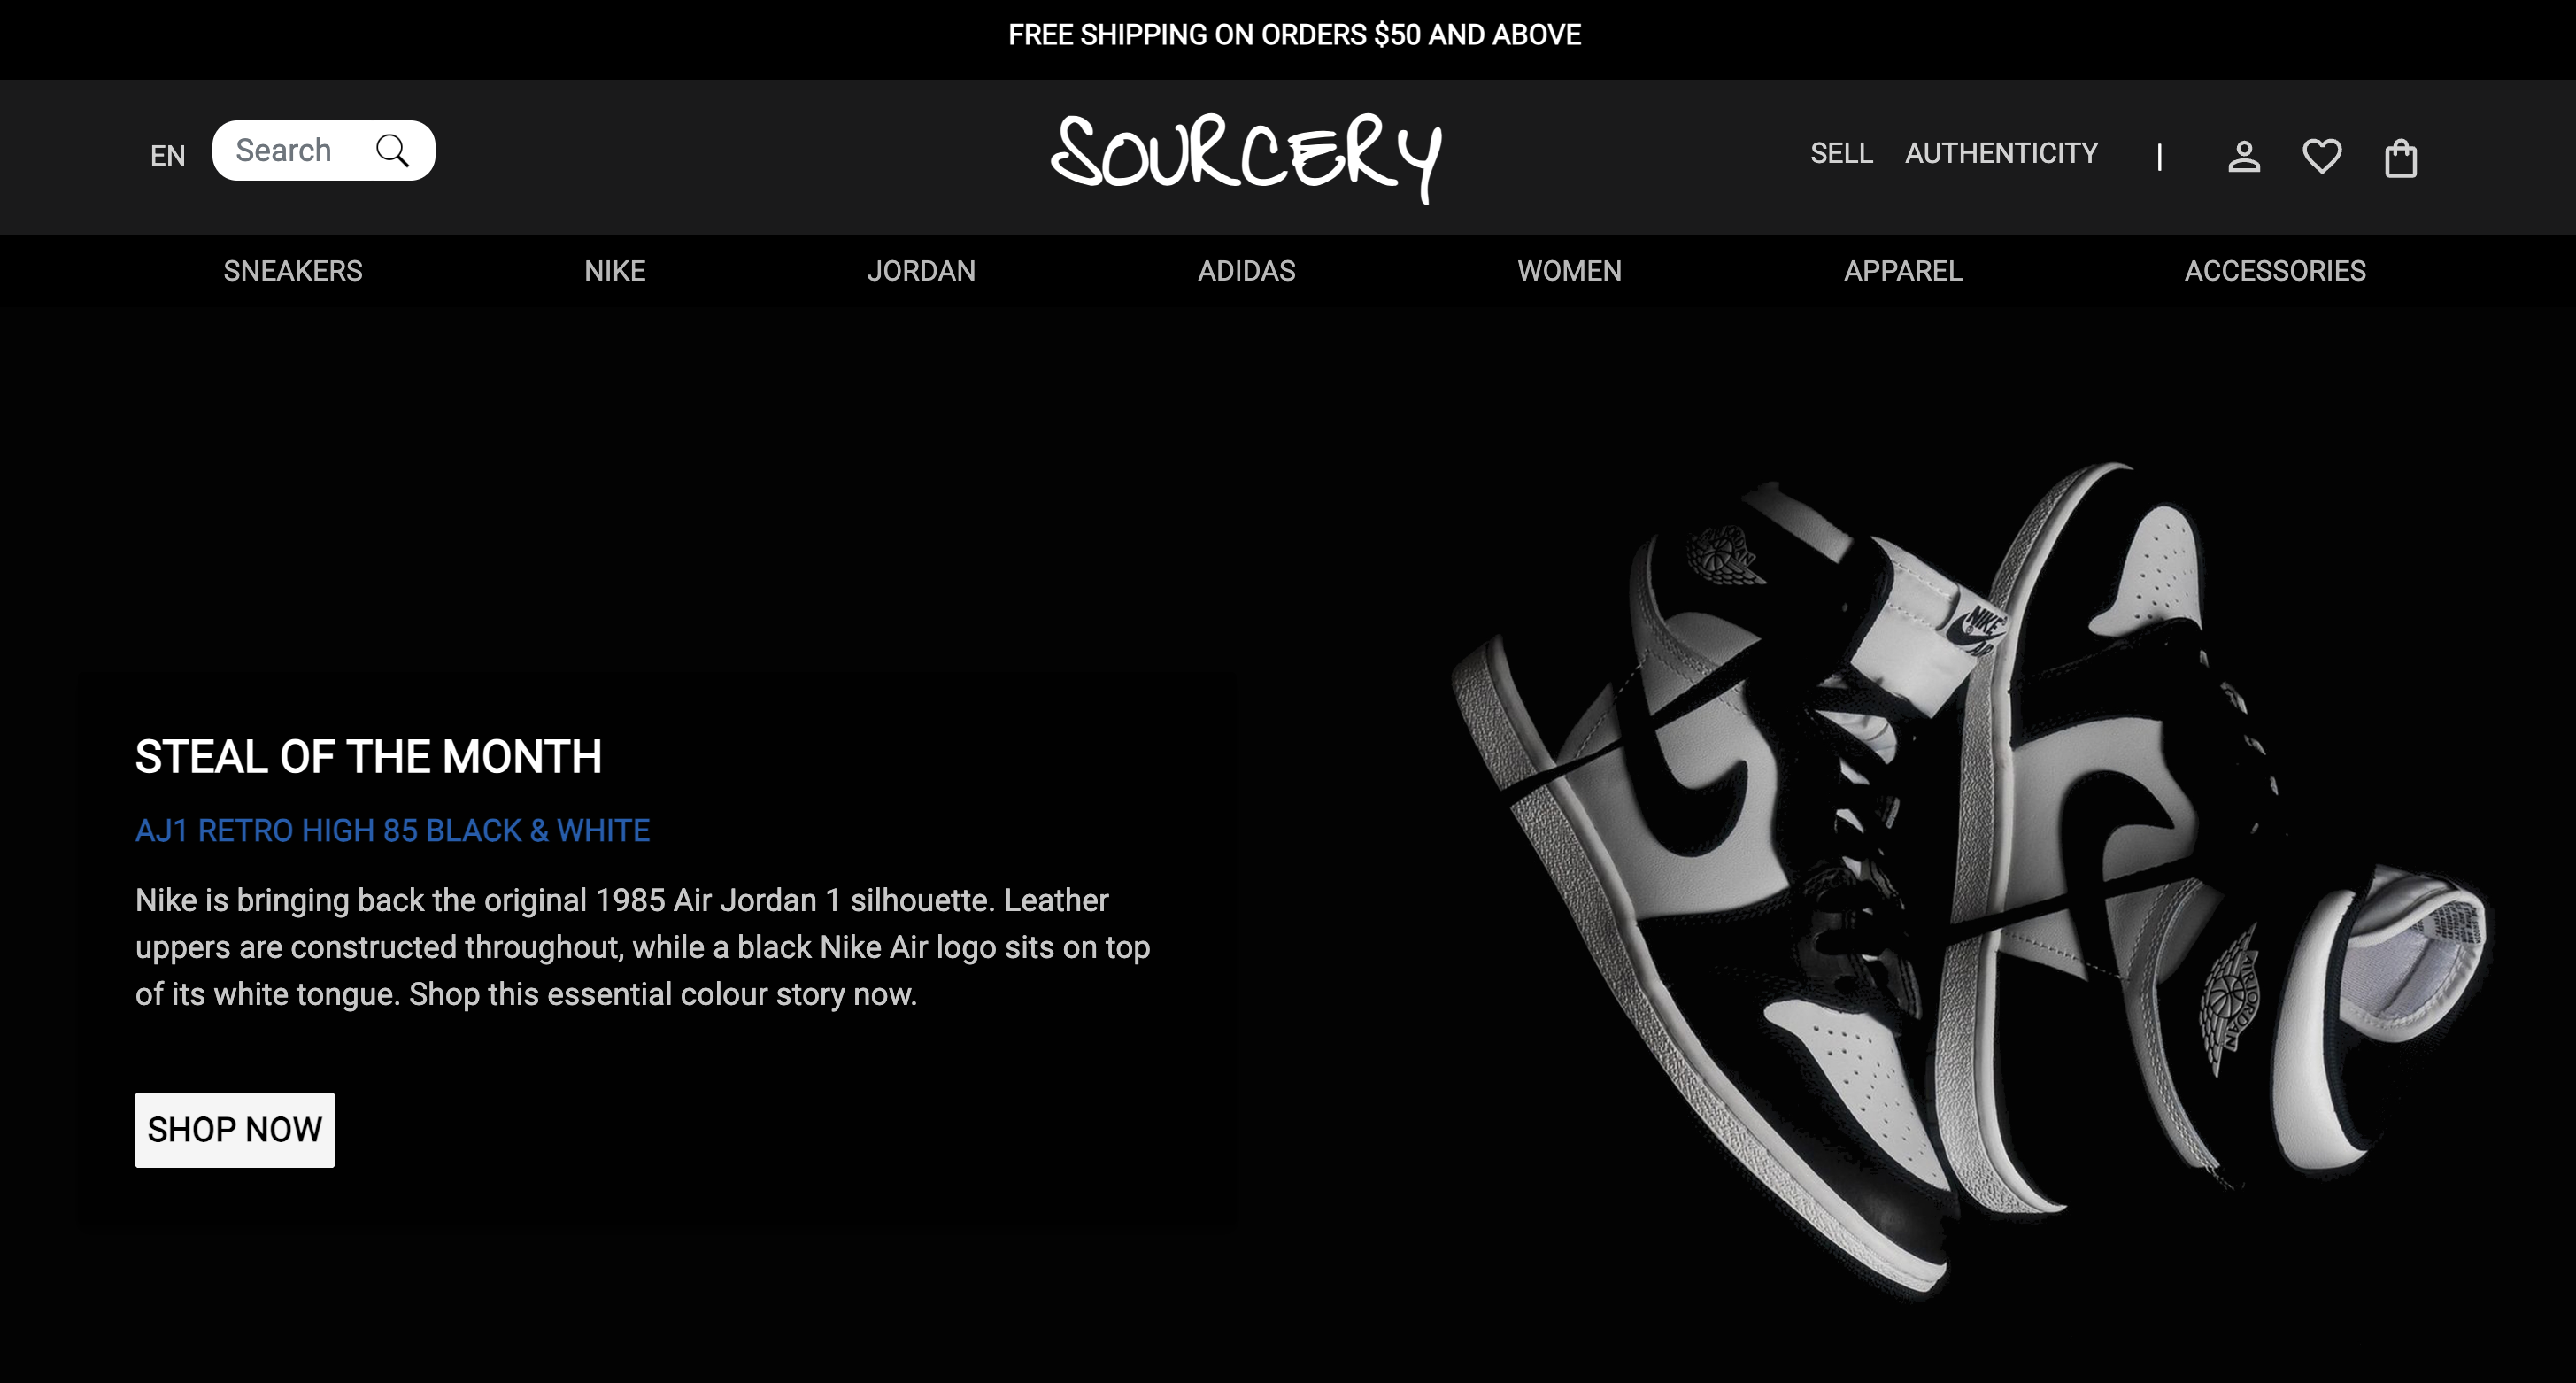Open the ADIDAS menu category
This screenshot has height=1383, width=2576.
pyautogui.click(x=1246, y=271)
